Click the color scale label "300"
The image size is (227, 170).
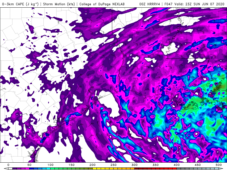134,165
